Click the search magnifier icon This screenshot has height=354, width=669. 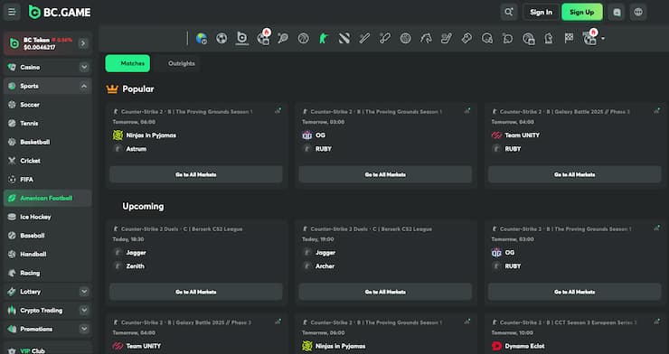tap(509, 12)
